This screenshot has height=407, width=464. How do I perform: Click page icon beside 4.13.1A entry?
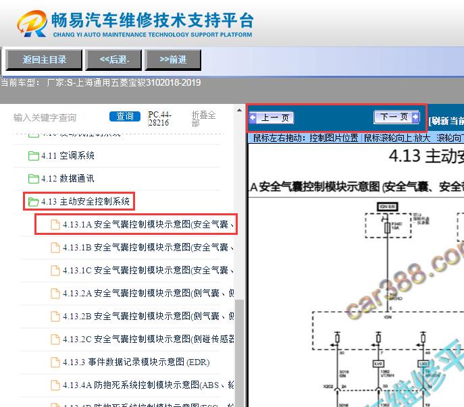[55, 225]
